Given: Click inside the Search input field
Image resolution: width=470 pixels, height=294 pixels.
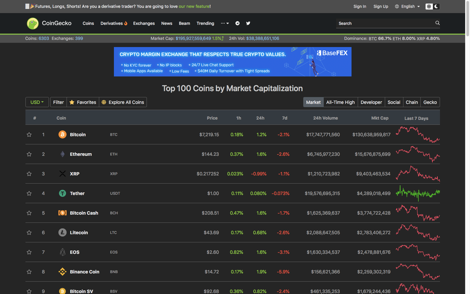Looking at the screenshot, I should (x=385, y=23).
